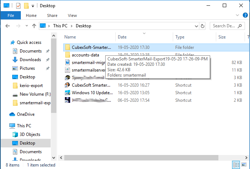Expand the chevron after This PC in address bar
250x169 pixels.
[x=71, y=26]
